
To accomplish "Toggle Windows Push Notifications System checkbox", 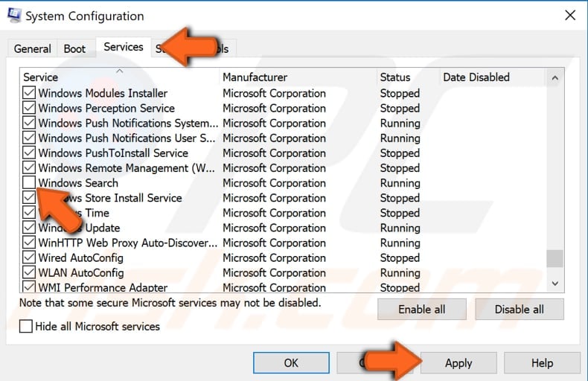I will tap(29, 123).
